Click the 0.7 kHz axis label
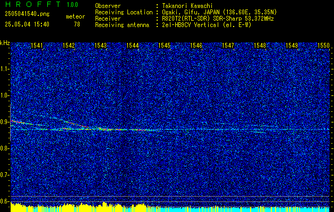The width and height of the screenshot is (334, 212). (5, 175)
